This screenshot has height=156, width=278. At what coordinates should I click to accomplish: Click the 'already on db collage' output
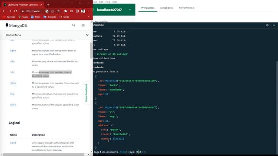[112, 54]
